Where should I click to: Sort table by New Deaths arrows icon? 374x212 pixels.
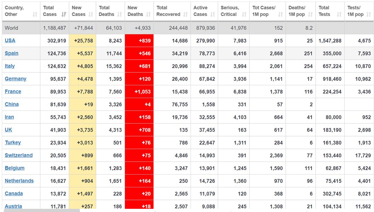click(148, 14)
